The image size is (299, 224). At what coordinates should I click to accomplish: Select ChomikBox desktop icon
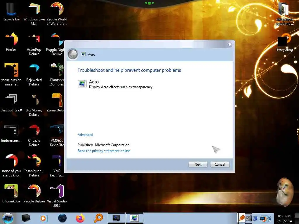pyautogui.click(x=11, y=194)
